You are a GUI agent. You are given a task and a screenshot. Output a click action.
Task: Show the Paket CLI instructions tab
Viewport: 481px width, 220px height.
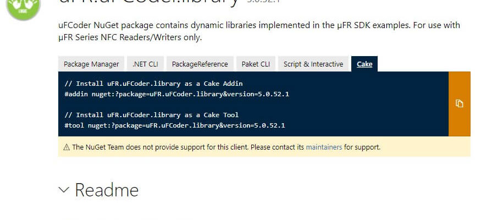point(256,64)
